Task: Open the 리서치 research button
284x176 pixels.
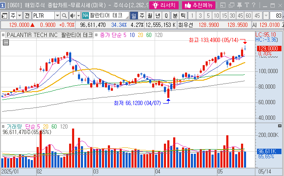Action: pos(164,5)
